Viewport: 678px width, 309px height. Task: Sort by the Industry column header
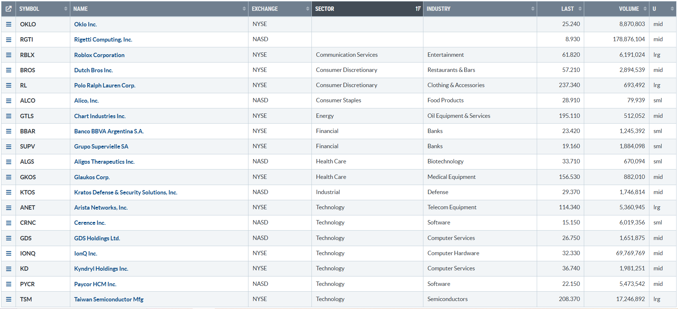pyautogui.click(x=439, y=9)
